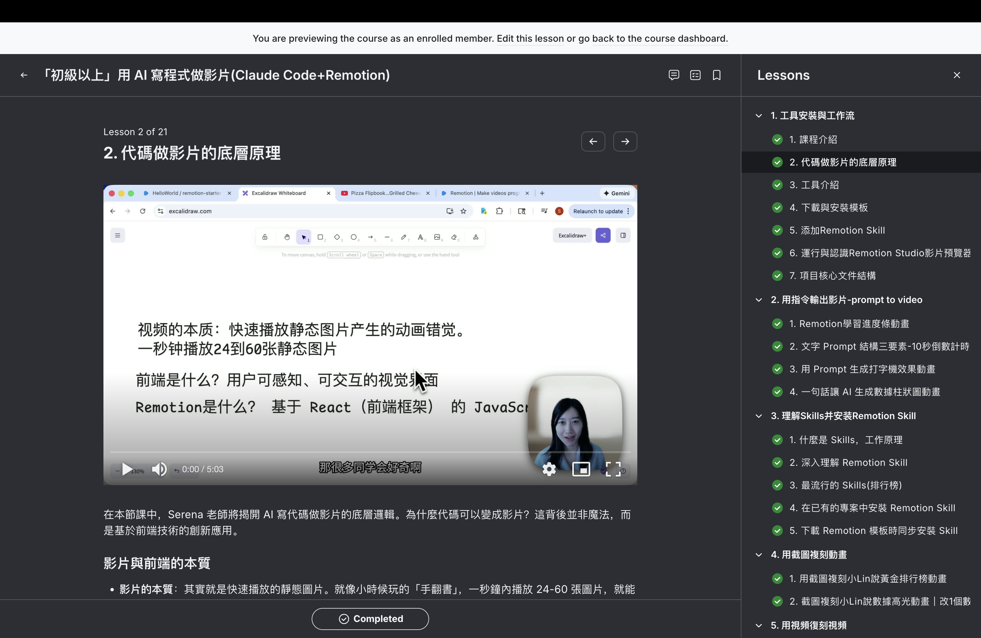The height and width of the screenshot is (638, 981).
Task: Go to previous lesson arrow button
Action: [x=593, y=141]
